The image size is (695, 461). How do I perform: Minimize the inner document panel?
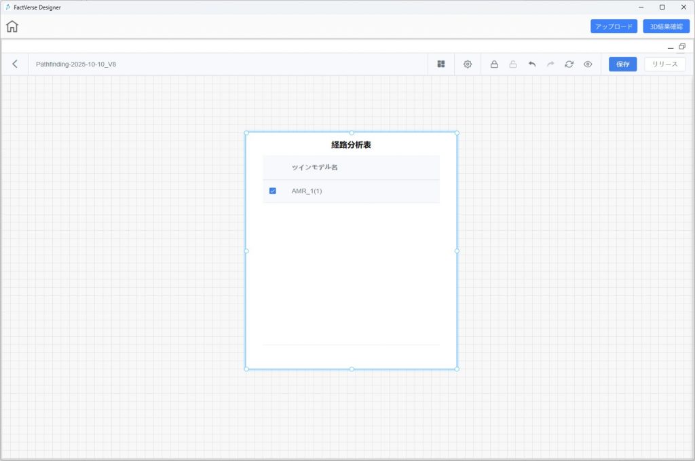pos(671,47)
